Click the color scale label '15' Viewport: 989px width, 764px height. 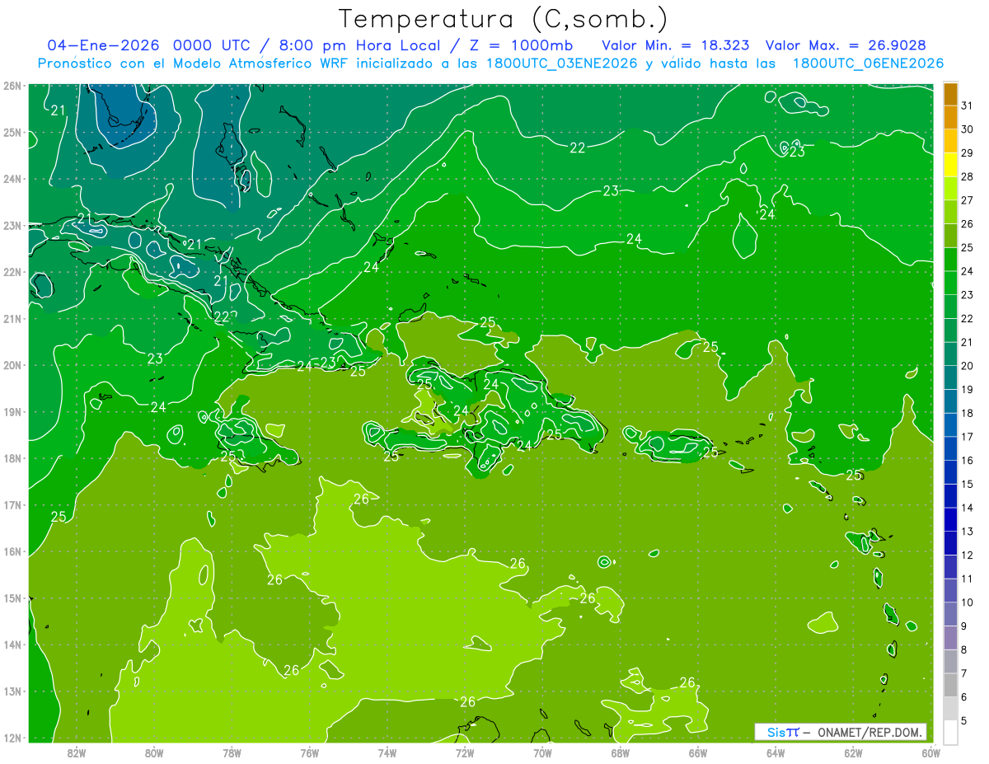tap(968, 484)
